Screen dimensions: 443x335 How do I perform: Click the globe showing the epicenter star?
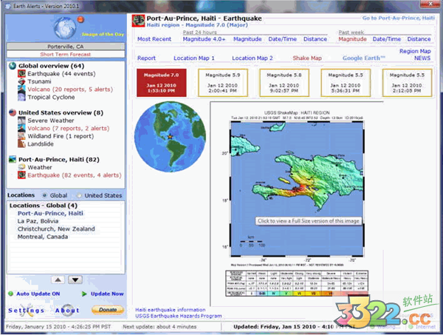[x=170, y=137]
